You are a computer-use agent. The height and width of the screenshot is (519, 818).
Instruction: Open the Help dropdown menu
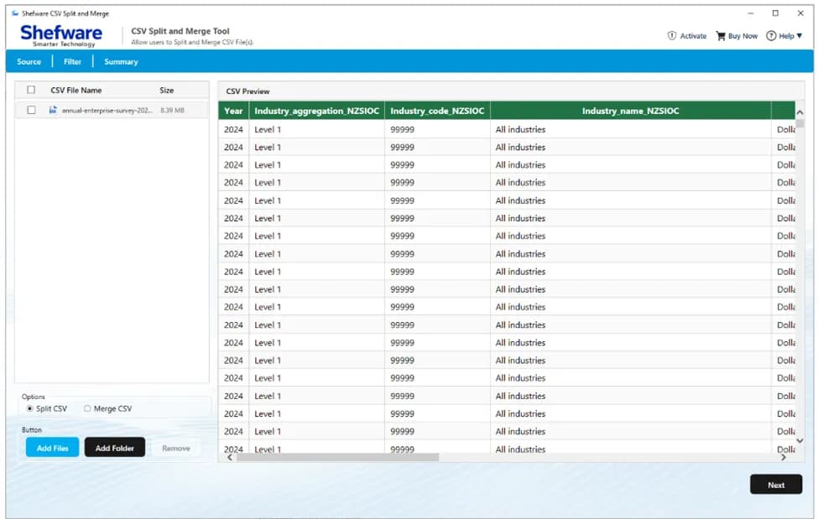pyautogui.click(x=784, y=36)
